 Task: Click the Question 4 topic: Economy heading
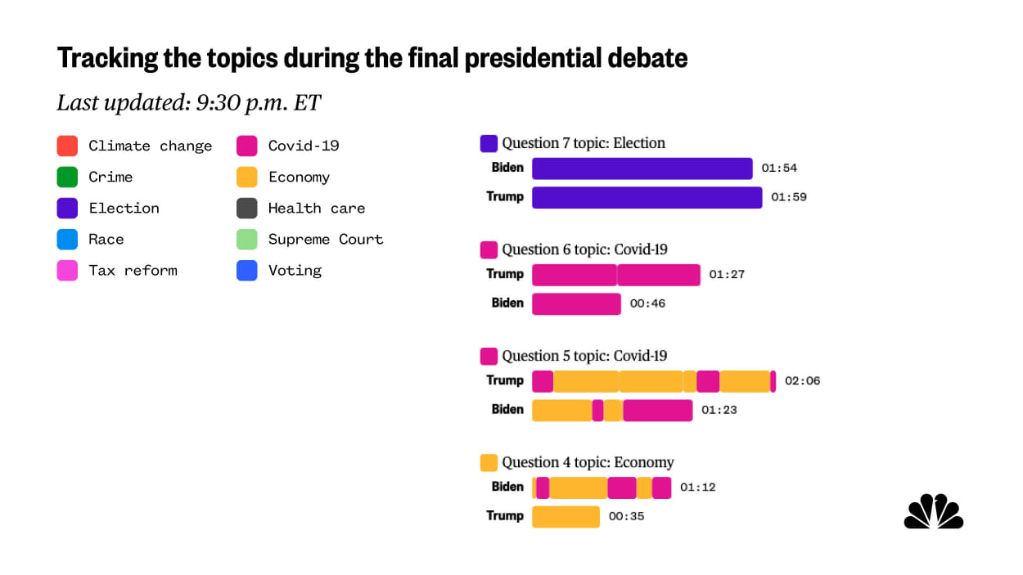tap(588, 462)
